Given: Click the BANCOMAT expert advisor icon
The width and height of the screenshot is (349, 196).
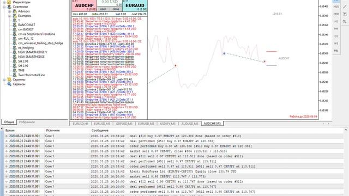Looking at the screenshot, I should [x=15, y=25].
